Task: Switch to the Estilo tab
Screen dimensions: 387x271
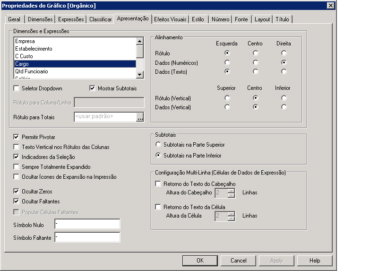Action: [198, 19]
